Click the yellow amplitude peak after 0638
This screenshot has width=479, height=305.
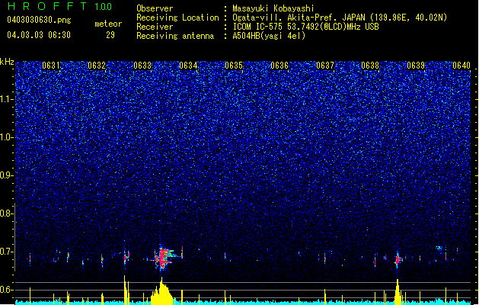pyautogui.click(x=398, y=291)
